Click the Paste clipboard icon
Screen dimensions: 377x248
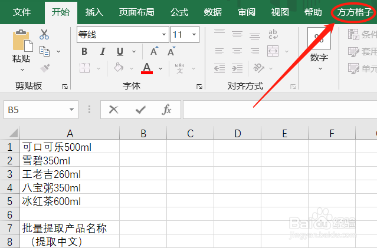coord(22,41)
